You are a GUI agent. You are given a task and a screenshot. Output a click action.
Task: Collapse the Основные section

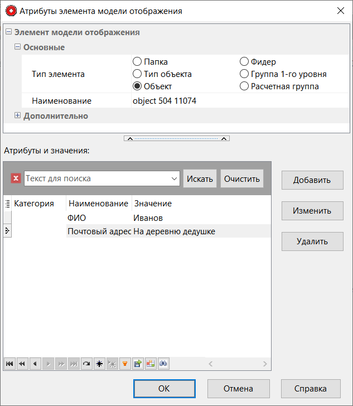17,47
